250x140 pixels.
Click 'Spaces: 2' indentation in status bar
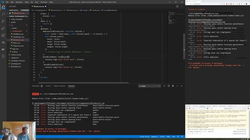(155, 136)
